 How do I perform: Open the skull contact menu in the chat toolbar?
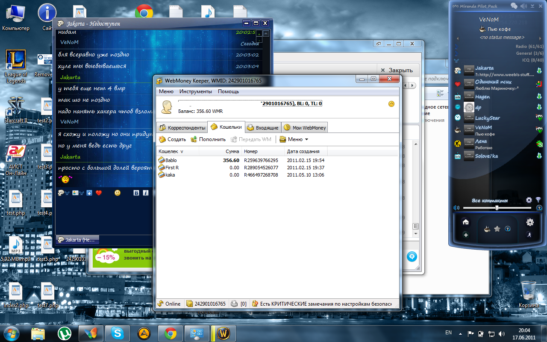pyautogui.click(x=64, y=193)
